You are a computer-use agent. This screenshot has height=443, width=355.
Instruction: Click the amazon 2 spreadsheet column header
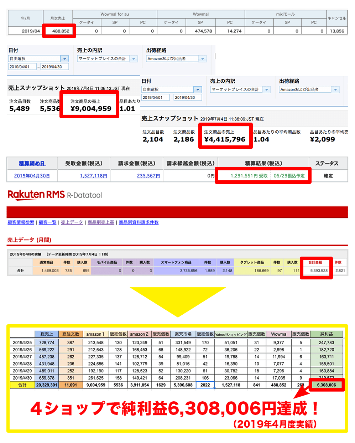[x=139, y=334]
